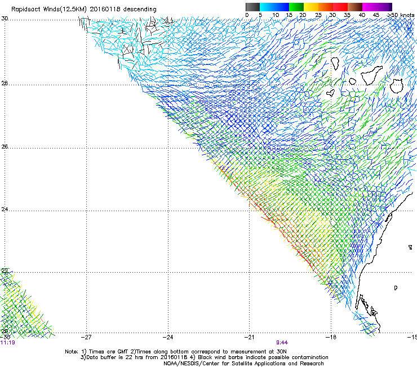Click the cyan 5-10 knots legend swatch
The width and height of the screenshot is (417, 367).
267,7
